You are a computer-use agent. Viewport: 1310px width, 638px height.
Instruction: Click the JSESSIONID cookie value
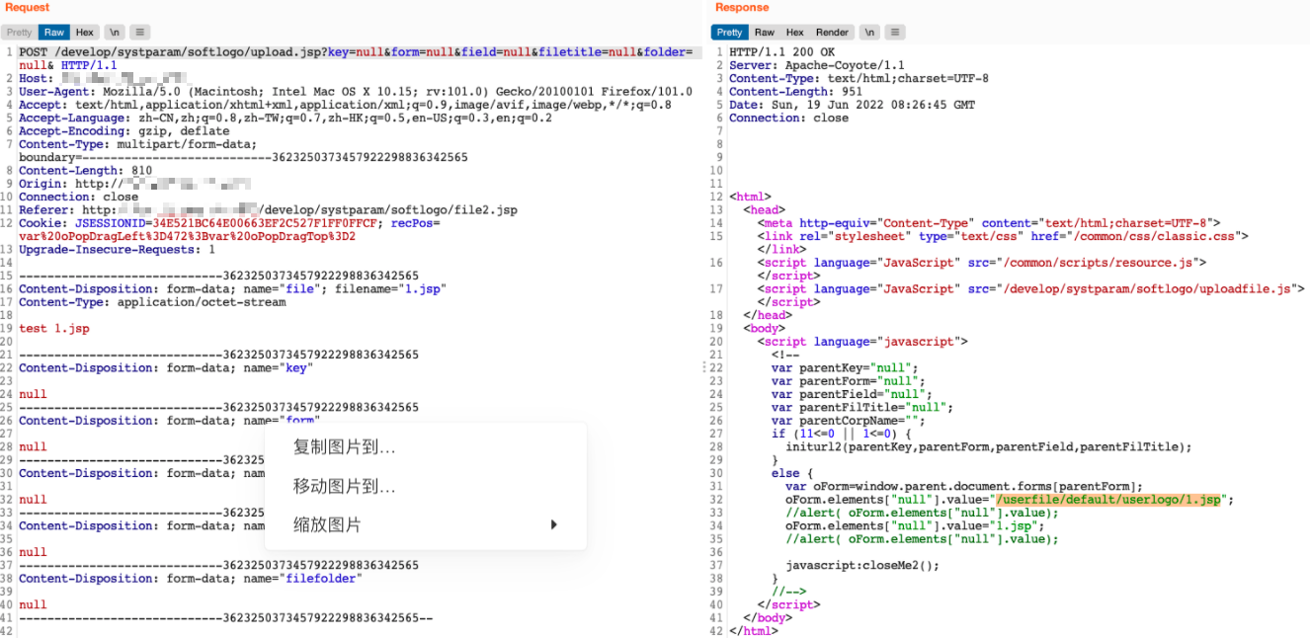pos(264,223)
